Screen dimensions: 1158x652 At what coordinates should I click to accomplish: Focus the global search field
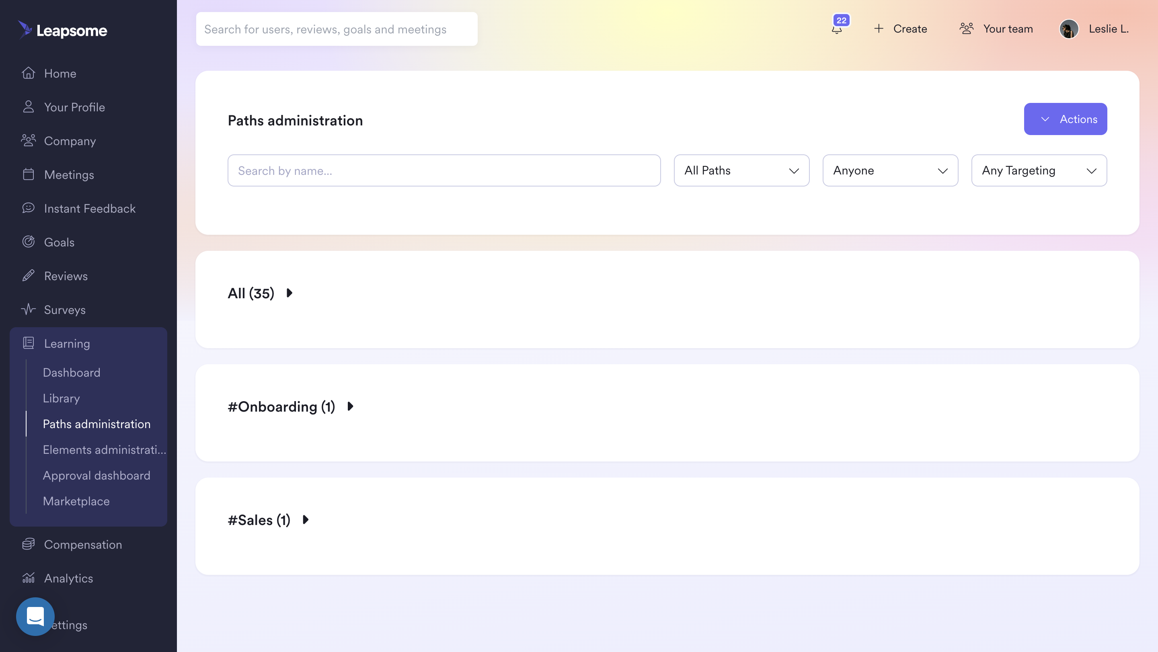click(x=336, y=29)
